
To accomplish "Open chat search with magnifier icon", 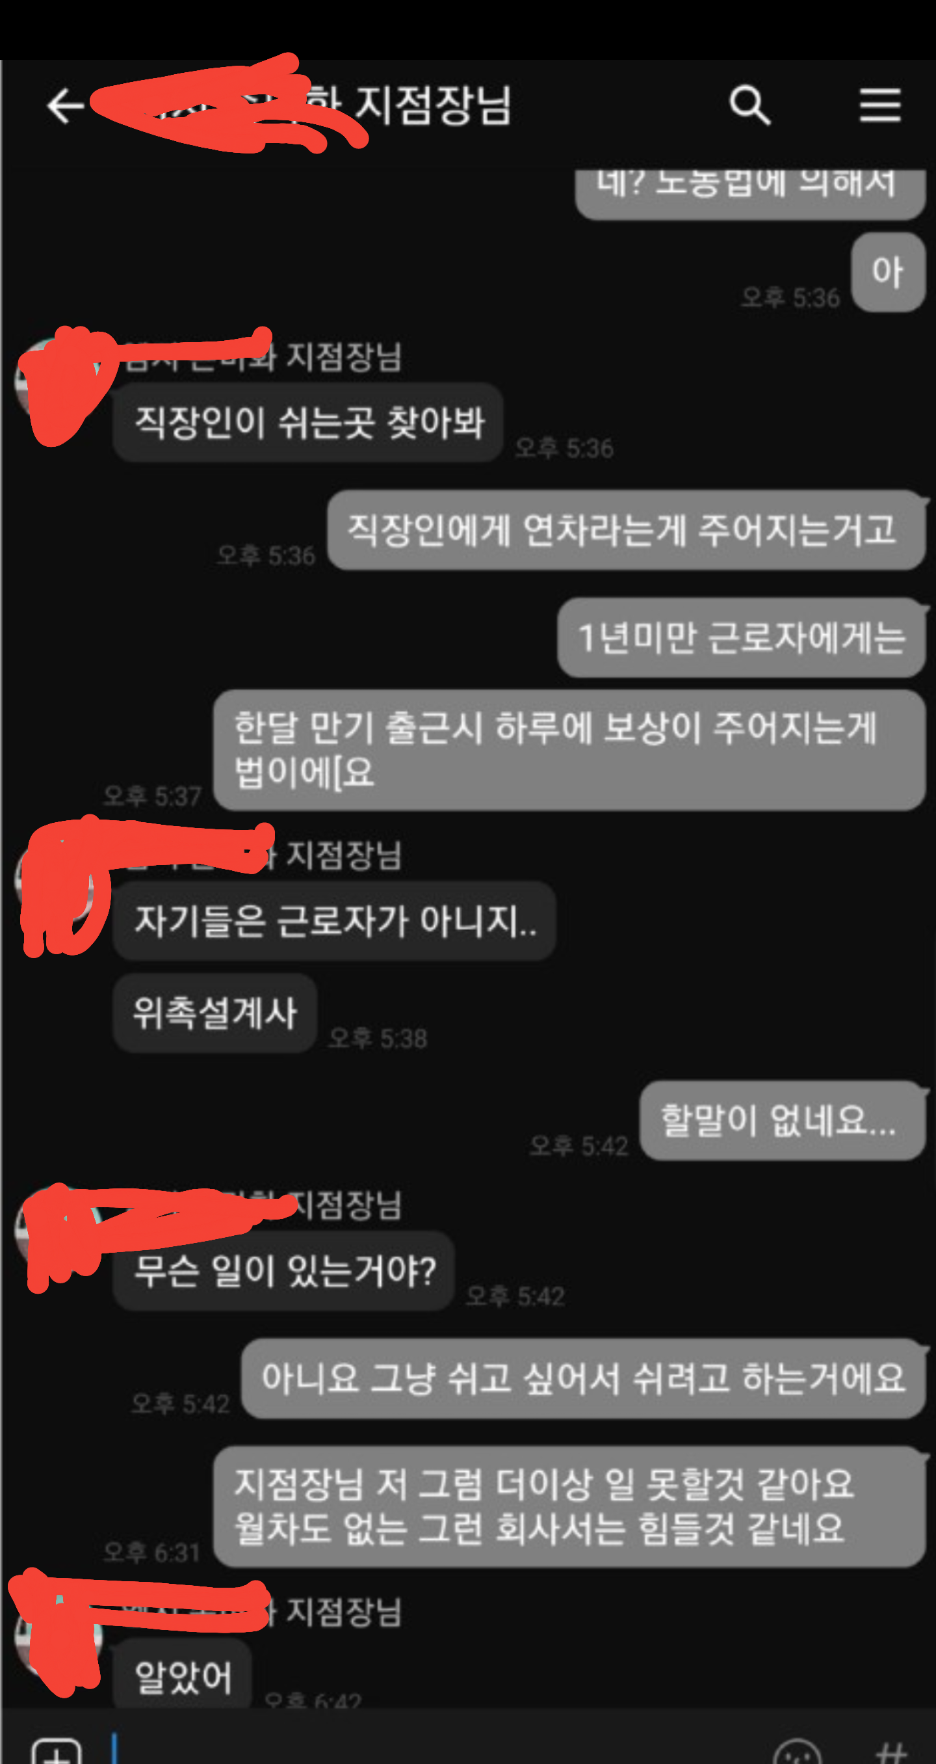I will coord(750,105).
